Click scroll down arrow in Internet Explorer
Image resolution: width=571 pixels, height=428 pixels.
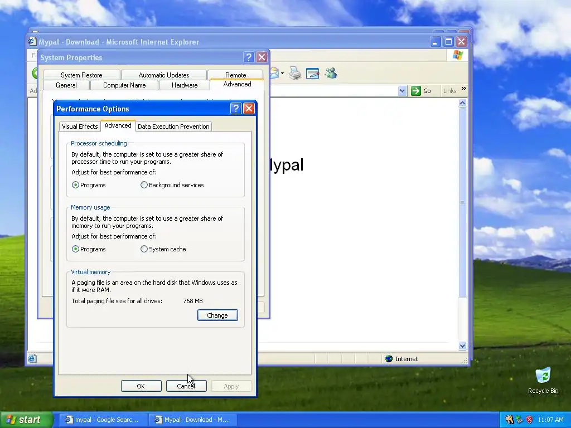(462, 346)
